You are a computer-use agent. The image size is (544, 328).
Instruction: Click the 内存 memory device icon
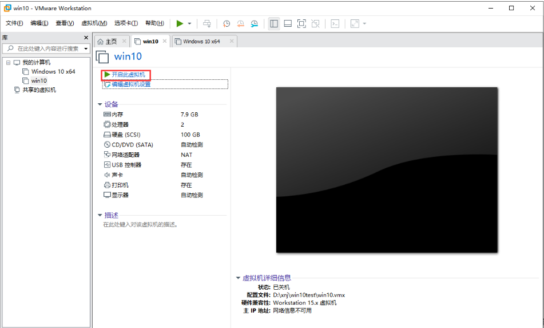[107, 114]
